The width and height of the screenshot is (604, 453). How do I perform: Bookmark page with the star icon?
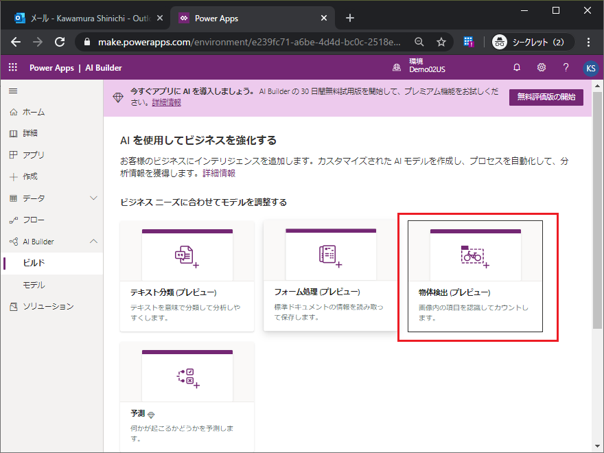441,42
